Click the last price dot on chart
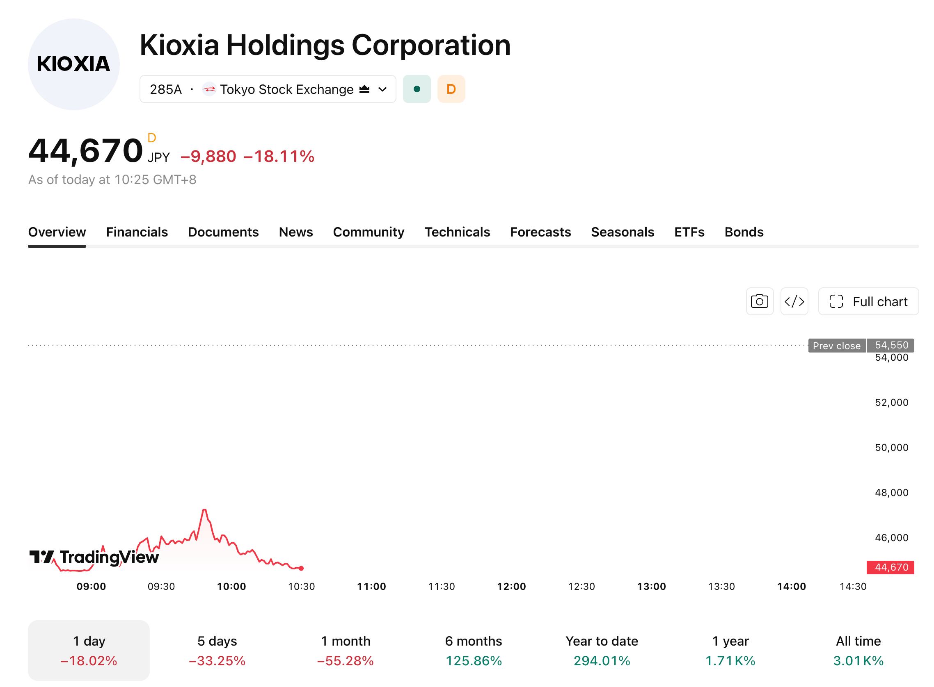The height and width of the screenshot is (687, 934). (301, 568)
